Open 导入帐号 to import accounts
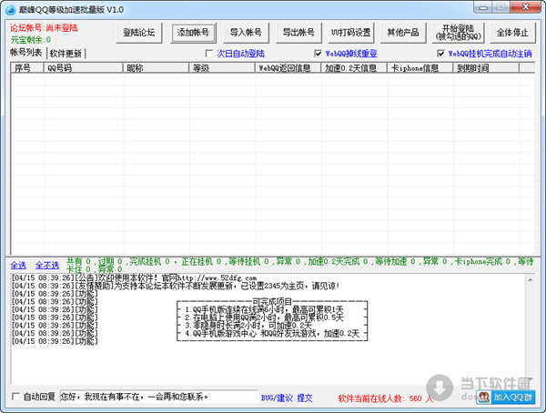The image size is (546, 413). click(x=247, y=33)
